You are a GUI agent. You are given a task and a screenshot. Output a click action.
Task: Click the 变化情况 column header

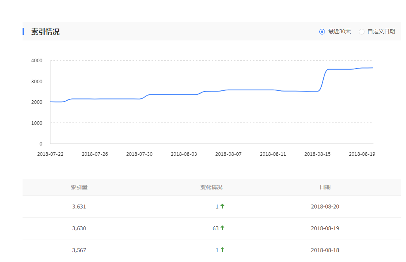click(211, 187)
